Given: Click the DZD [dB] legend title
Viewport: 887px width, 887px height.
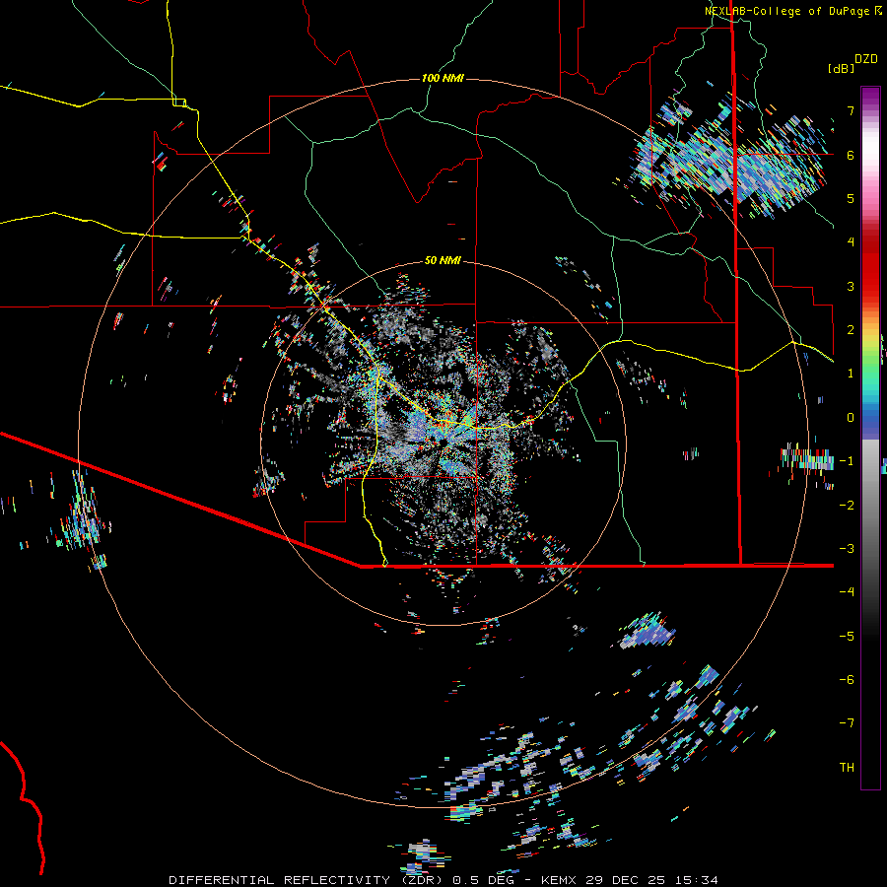Looking at the screenshot, I should 853,63.
